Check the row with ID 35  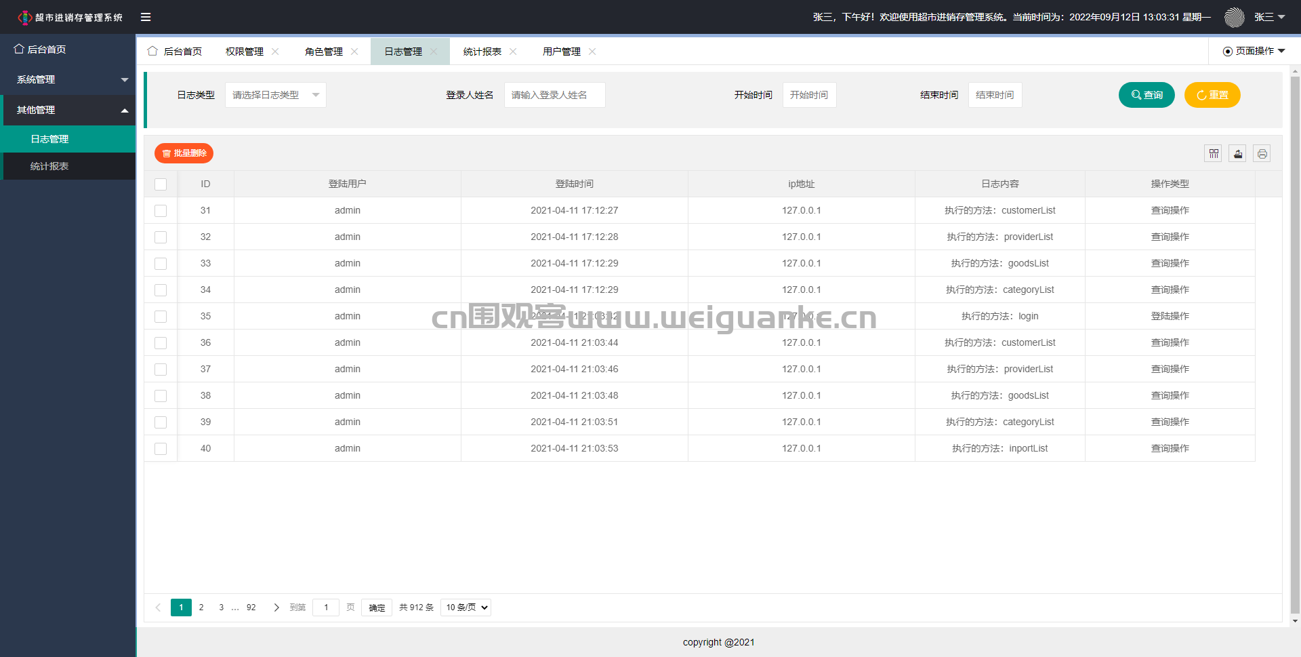coord(161,317)
